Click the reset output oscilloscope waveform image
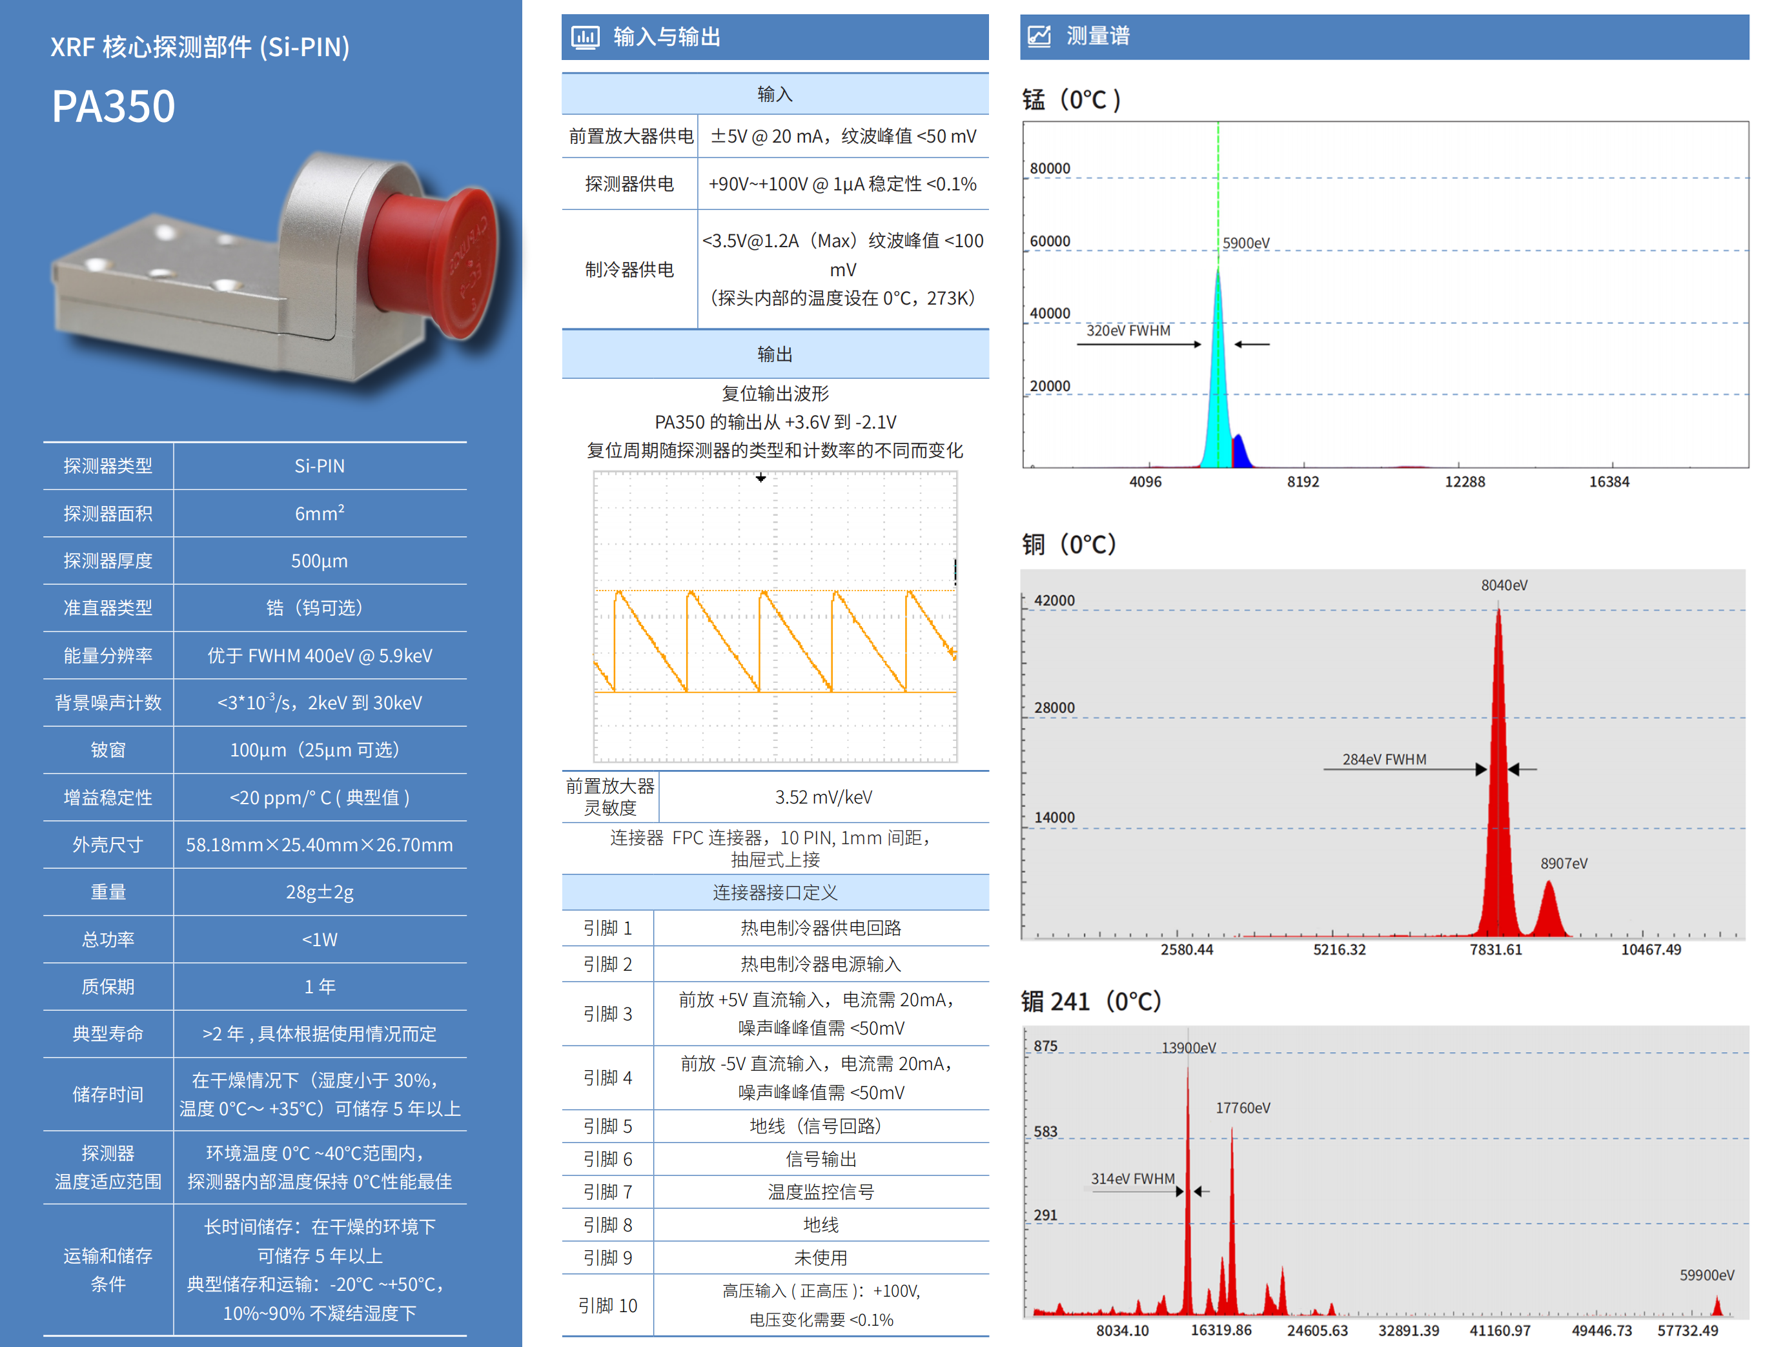The width and height of the screenshot is (1765, 1347). click(775, 616)
